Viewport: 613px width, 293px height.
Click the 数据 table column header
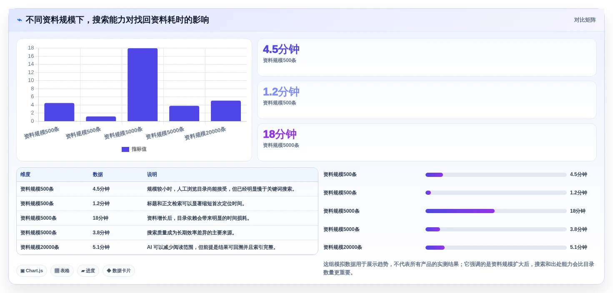98,175
